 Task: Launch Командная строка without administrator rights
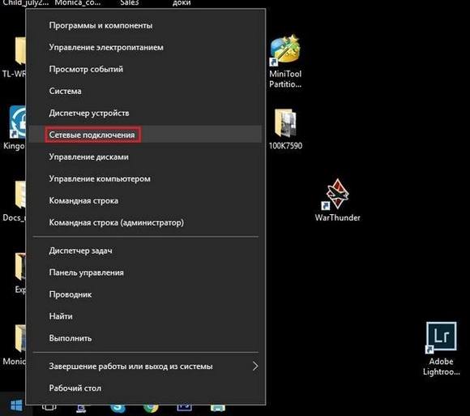tap(146, 200)
